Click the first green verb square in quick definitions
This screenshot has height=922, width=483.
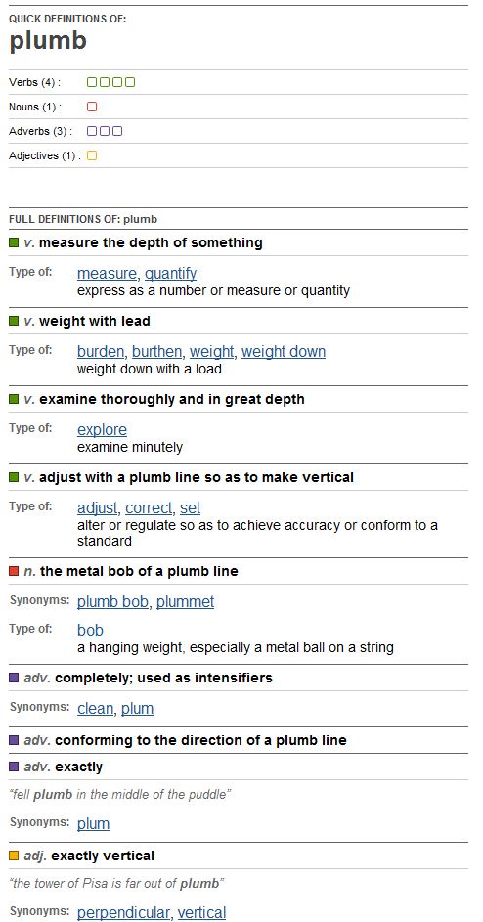point(92,82)
